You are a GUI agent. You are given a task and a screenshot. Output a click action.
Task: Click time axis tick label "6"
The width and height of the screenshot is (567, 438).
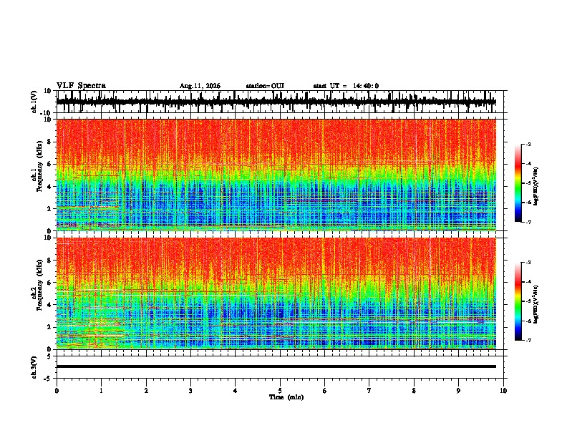pos(325,391)
